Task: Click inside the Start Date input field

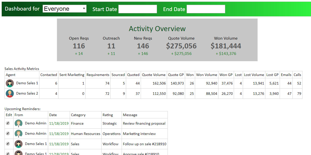Action: point(137,9)
